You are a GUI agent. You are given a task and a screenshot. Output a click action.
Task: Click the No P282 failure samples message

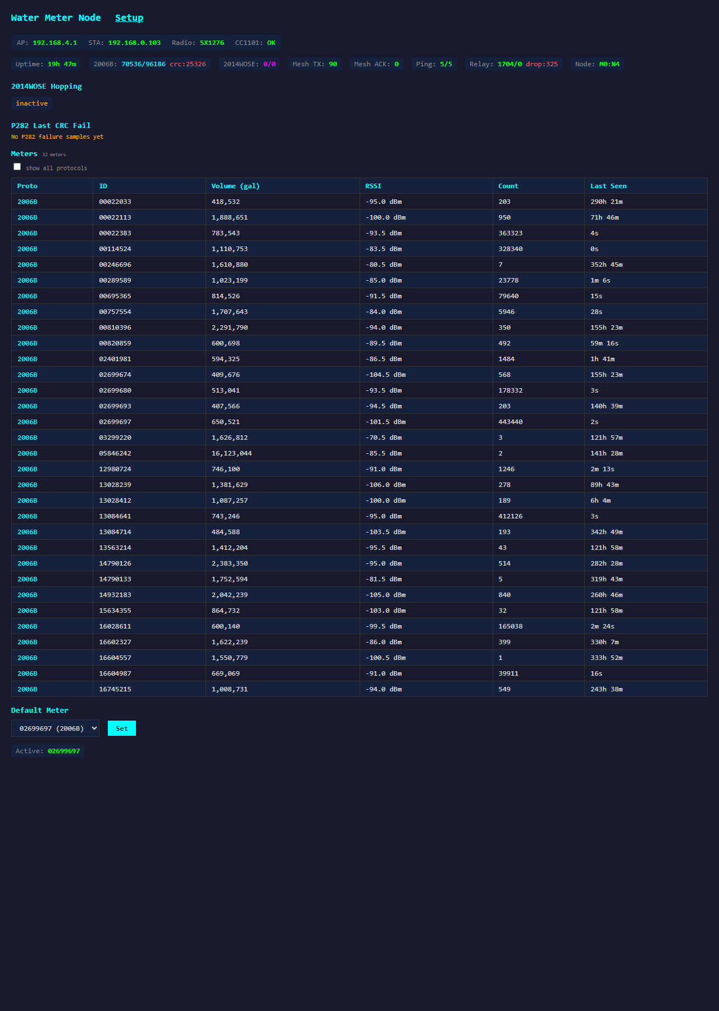(57, 137)
